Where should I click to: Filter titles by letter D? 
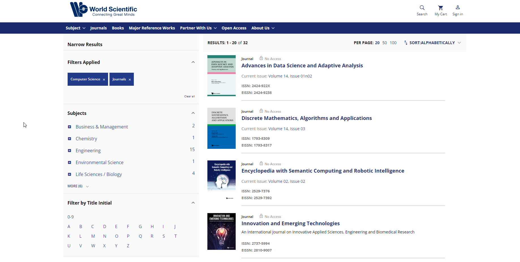click(x=105, y=227)
